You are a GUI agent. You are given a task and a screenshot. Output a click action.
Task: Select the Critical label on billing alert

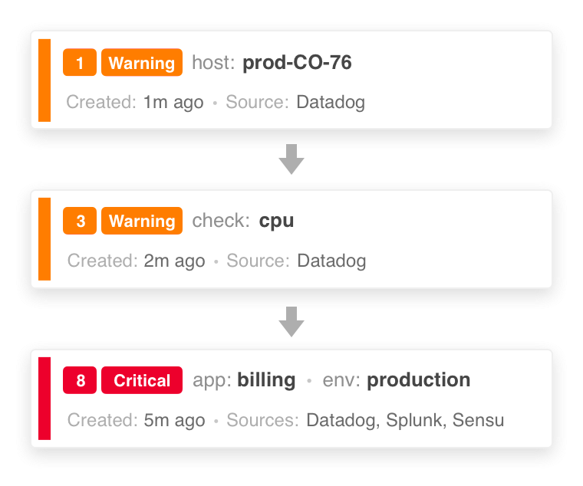(x=142, y=380)
